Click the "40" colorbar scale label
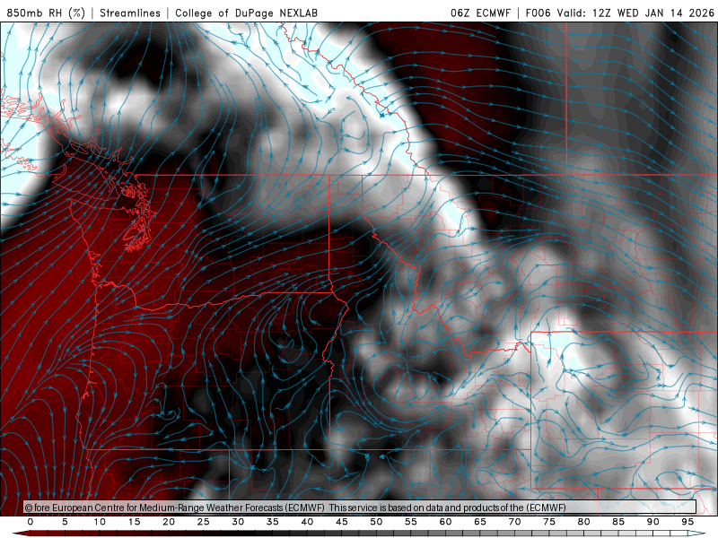This screenshot has height=538, width=718. [x=307, y=522]
